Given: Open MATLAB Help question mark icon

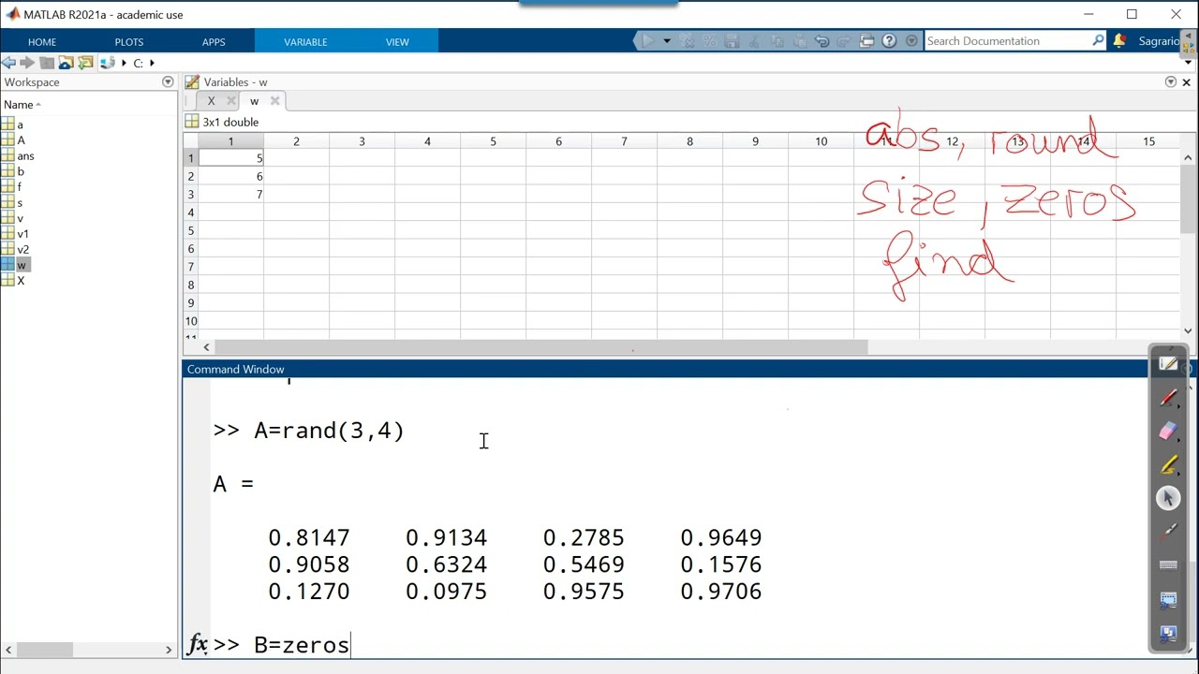Looking at the screenshot, I should tap(889, 41).
